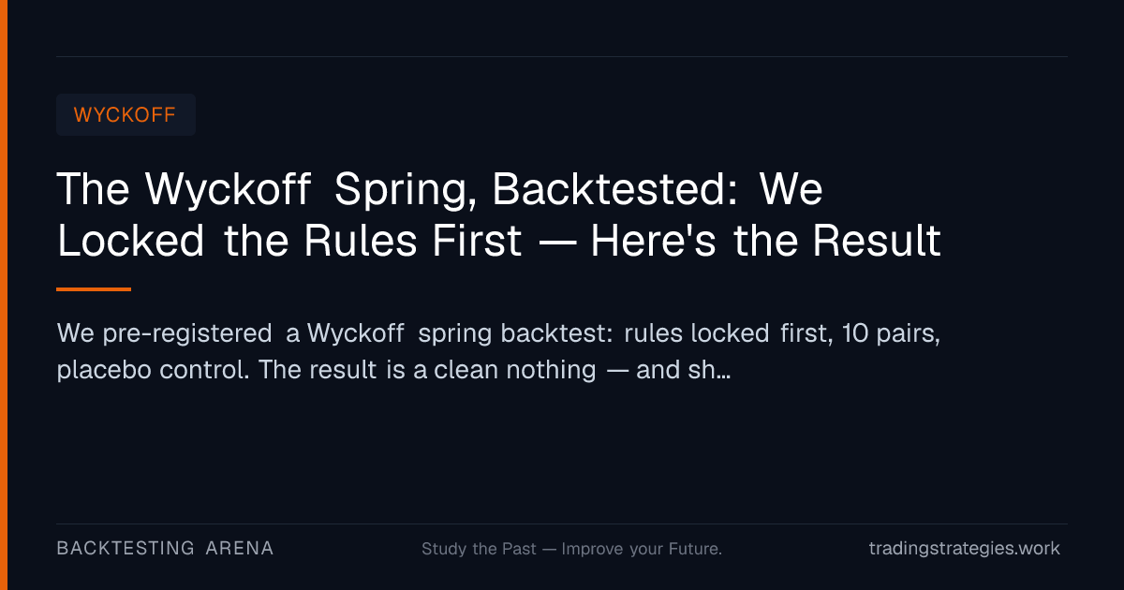Screen dimensions: 1124x590
Task: Open the tradingstrategies.work link
Action: point(965,549)
